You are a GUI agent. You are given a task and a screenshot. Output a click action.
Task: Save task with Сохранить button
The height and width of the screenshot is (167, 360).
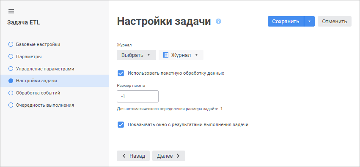point(286,21)
